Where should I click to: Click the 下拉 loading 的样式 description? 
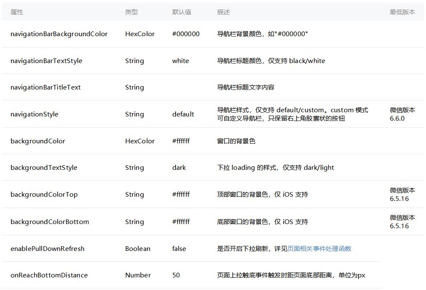(276, 168)
